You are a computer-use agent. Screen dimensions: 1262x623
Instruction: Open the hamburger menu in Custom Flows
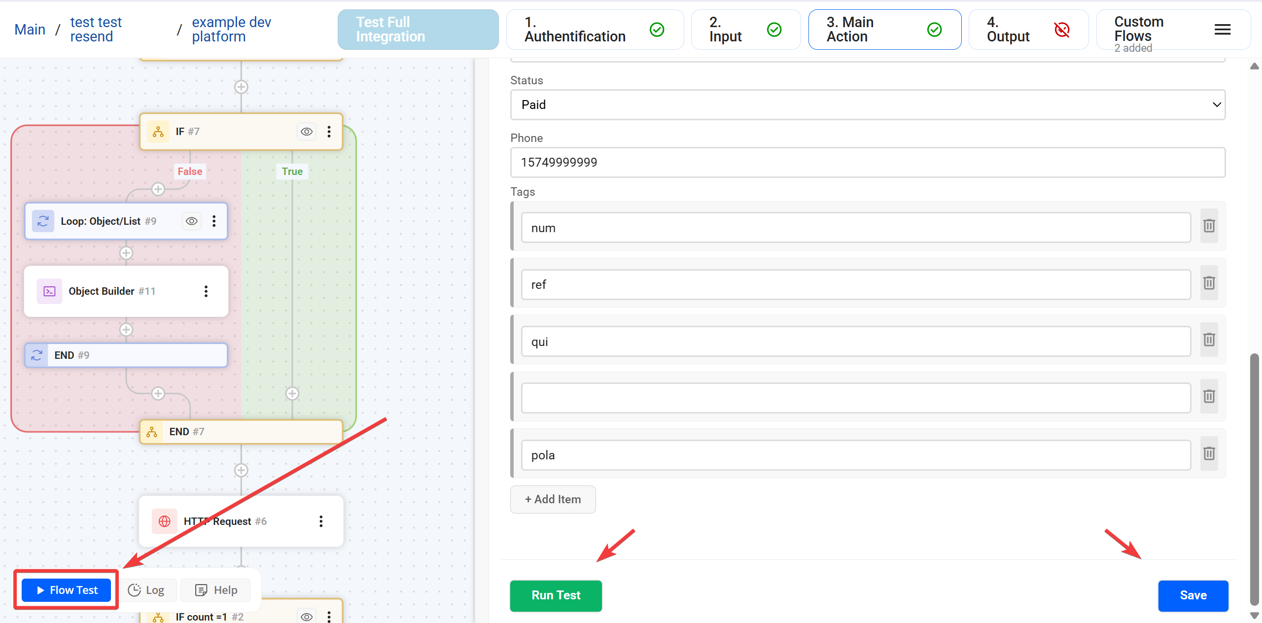[x=1222, y=30]
